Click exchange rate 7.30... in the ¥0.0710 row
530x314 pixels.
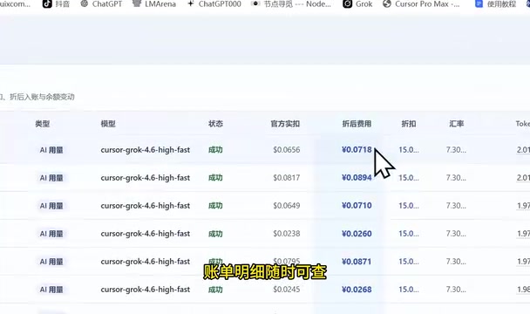coord(456,205)
